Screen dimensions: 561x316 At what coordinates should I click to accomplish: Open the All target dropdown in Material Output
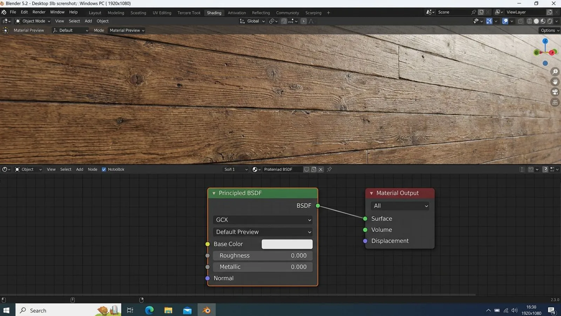click(400, 206)
